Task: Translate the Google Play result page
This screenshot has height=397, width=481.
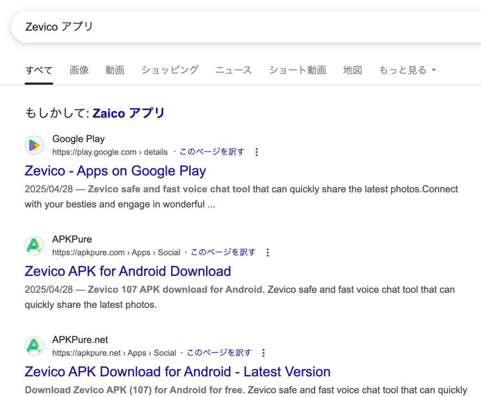Action: [212, 152]
